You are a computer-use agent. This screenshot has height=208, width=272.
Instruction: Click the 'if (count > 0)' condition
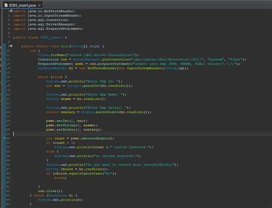click(x=60, y=143)
